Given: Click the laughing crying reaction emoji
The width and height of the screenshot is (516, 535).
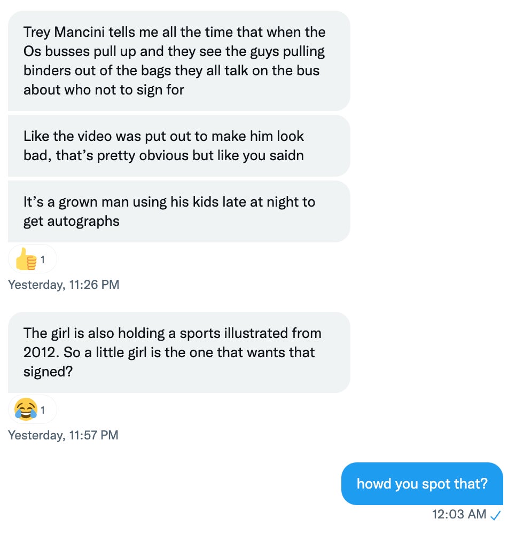Looking at the screenshot, I should [x=26, y=411].
